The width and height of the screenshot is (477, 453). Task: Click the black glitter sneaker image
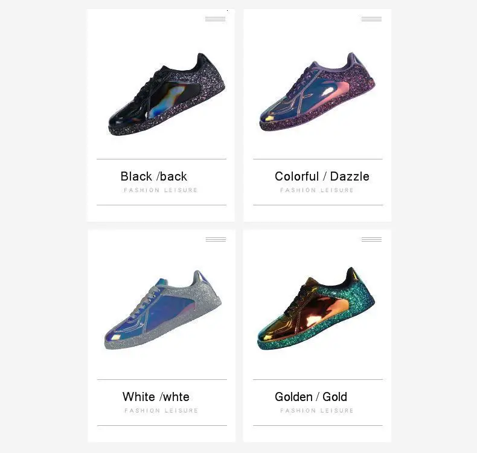point(167,94)
